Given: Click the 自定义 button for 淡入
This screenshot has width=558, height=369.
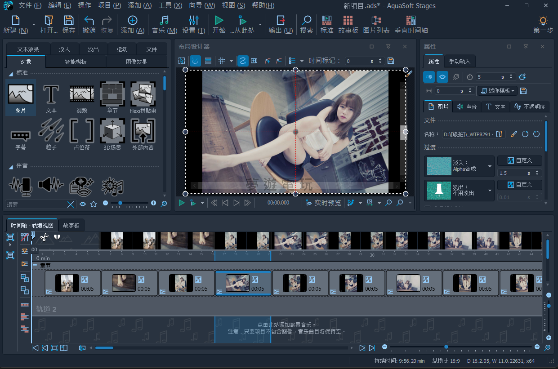Looking at the screenshot, I should (519, 160).
